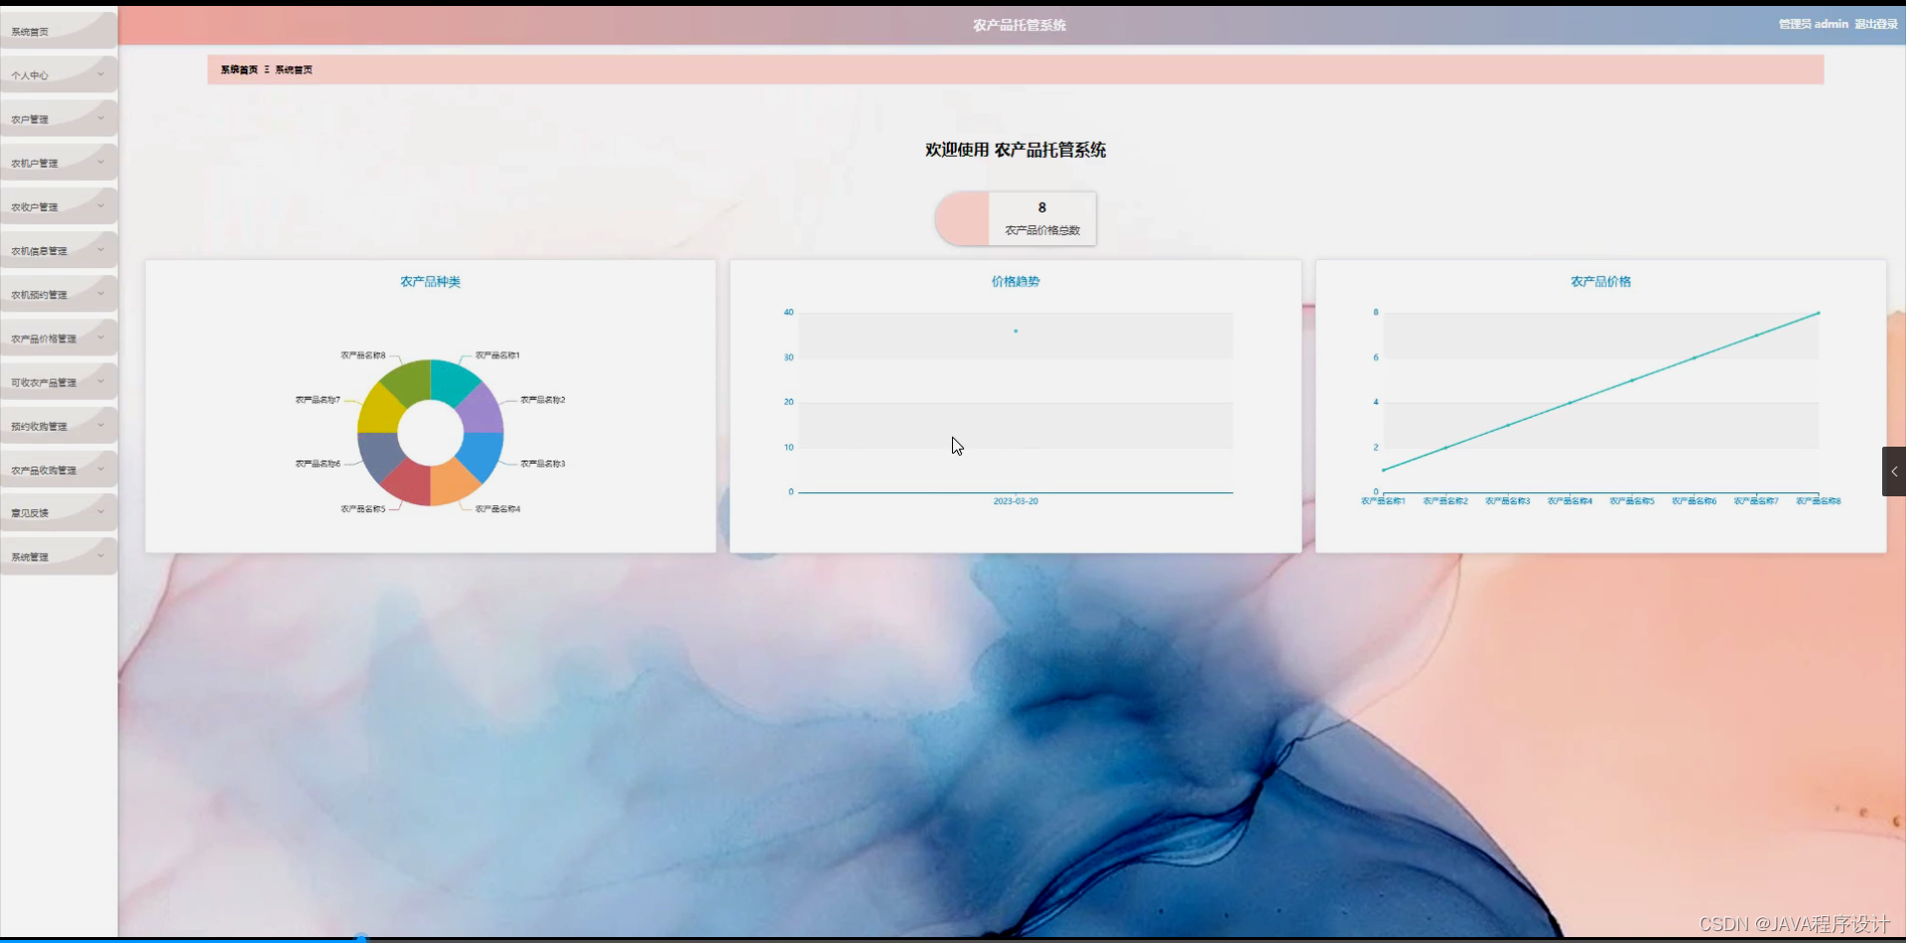Click the 农产品名称4 x-axis label in line chart

[1569, 501]
